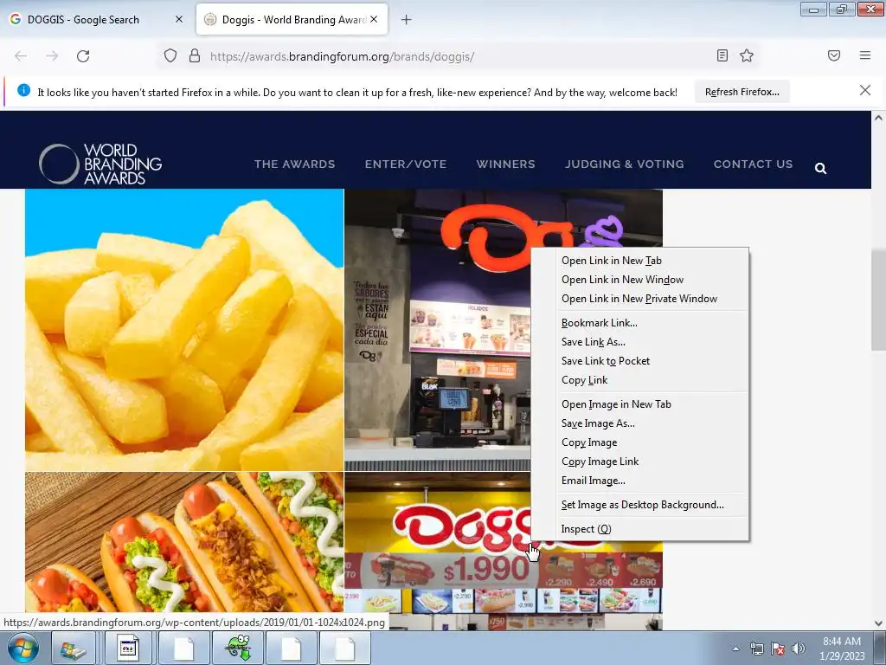Image resolution: width=886 pixels, height=665 pixels.
Task: Click the site search magnifier icon
Action: click(x=820, y=168)
